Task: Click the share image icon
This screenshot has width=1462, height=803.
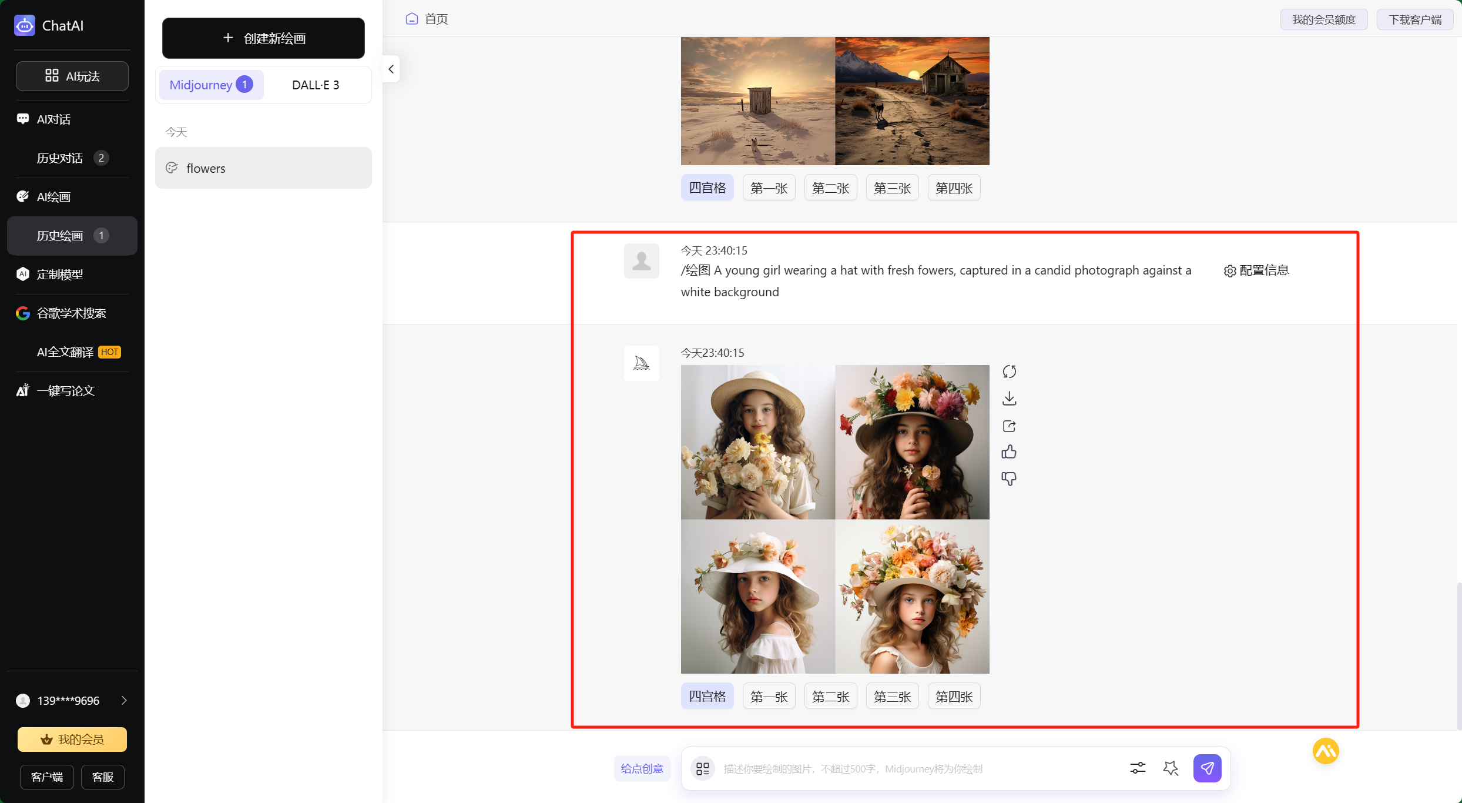Action: coord(1009,426)
